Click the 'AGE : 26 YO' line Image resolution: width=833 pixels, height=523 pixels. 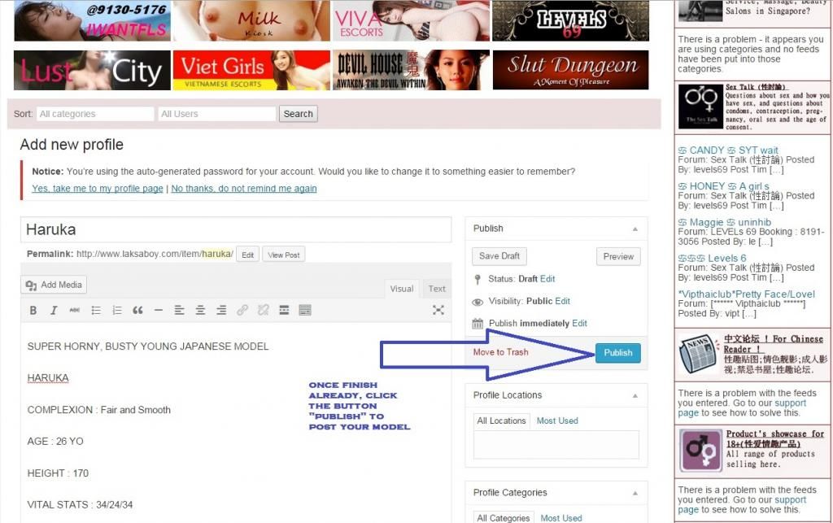tap(55, 441)
